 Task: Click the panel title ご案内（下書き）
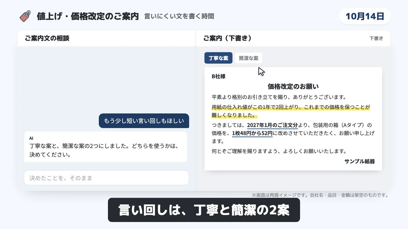pyautogui.click(x=228, y=38)
